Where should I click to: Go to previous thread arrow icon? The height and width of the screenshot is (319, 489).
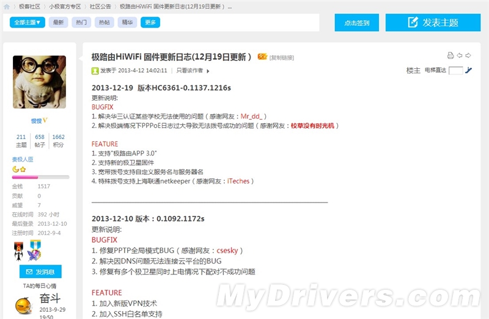[x=460, y=56]
